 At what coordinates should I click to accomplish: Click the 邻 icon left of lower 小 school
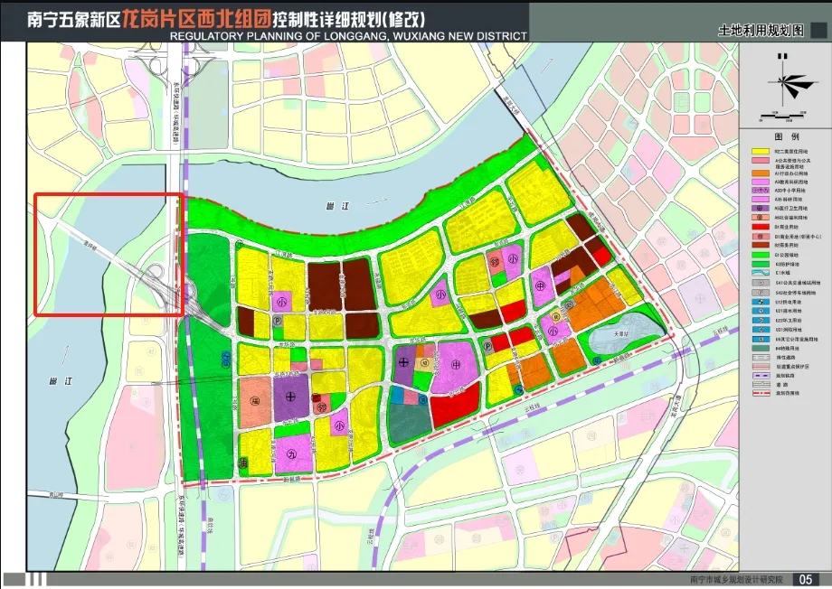coord(322,408)
